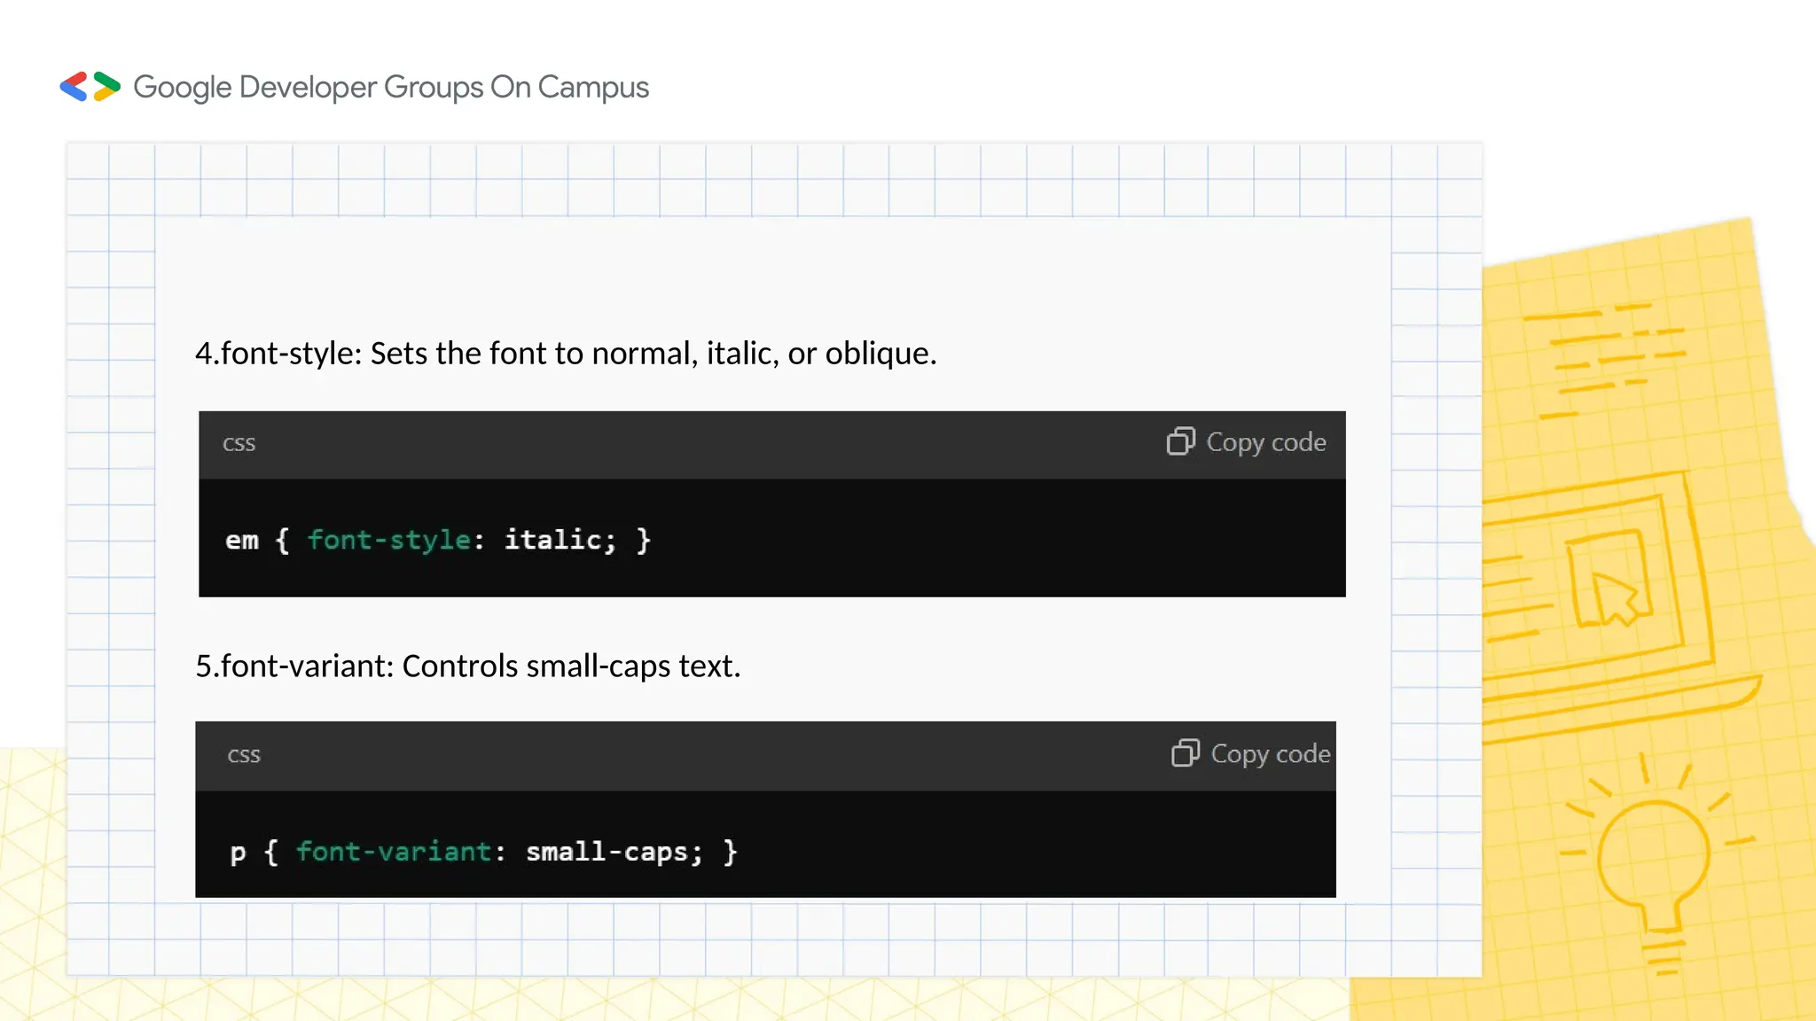
Task: Click the 5.font-variant description heading
Action: pos(467,666)
